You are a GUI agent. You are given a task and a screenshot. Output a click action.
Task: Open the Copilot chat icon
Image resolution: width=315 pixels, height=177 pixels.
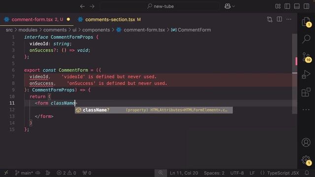(227, 6)
